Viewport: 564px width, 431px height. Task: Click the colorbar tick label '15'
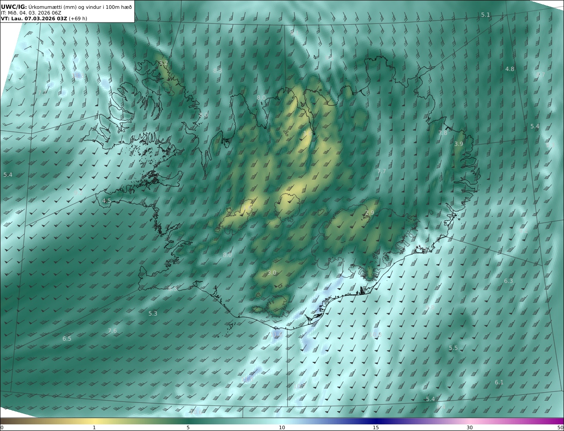point(376,427)
